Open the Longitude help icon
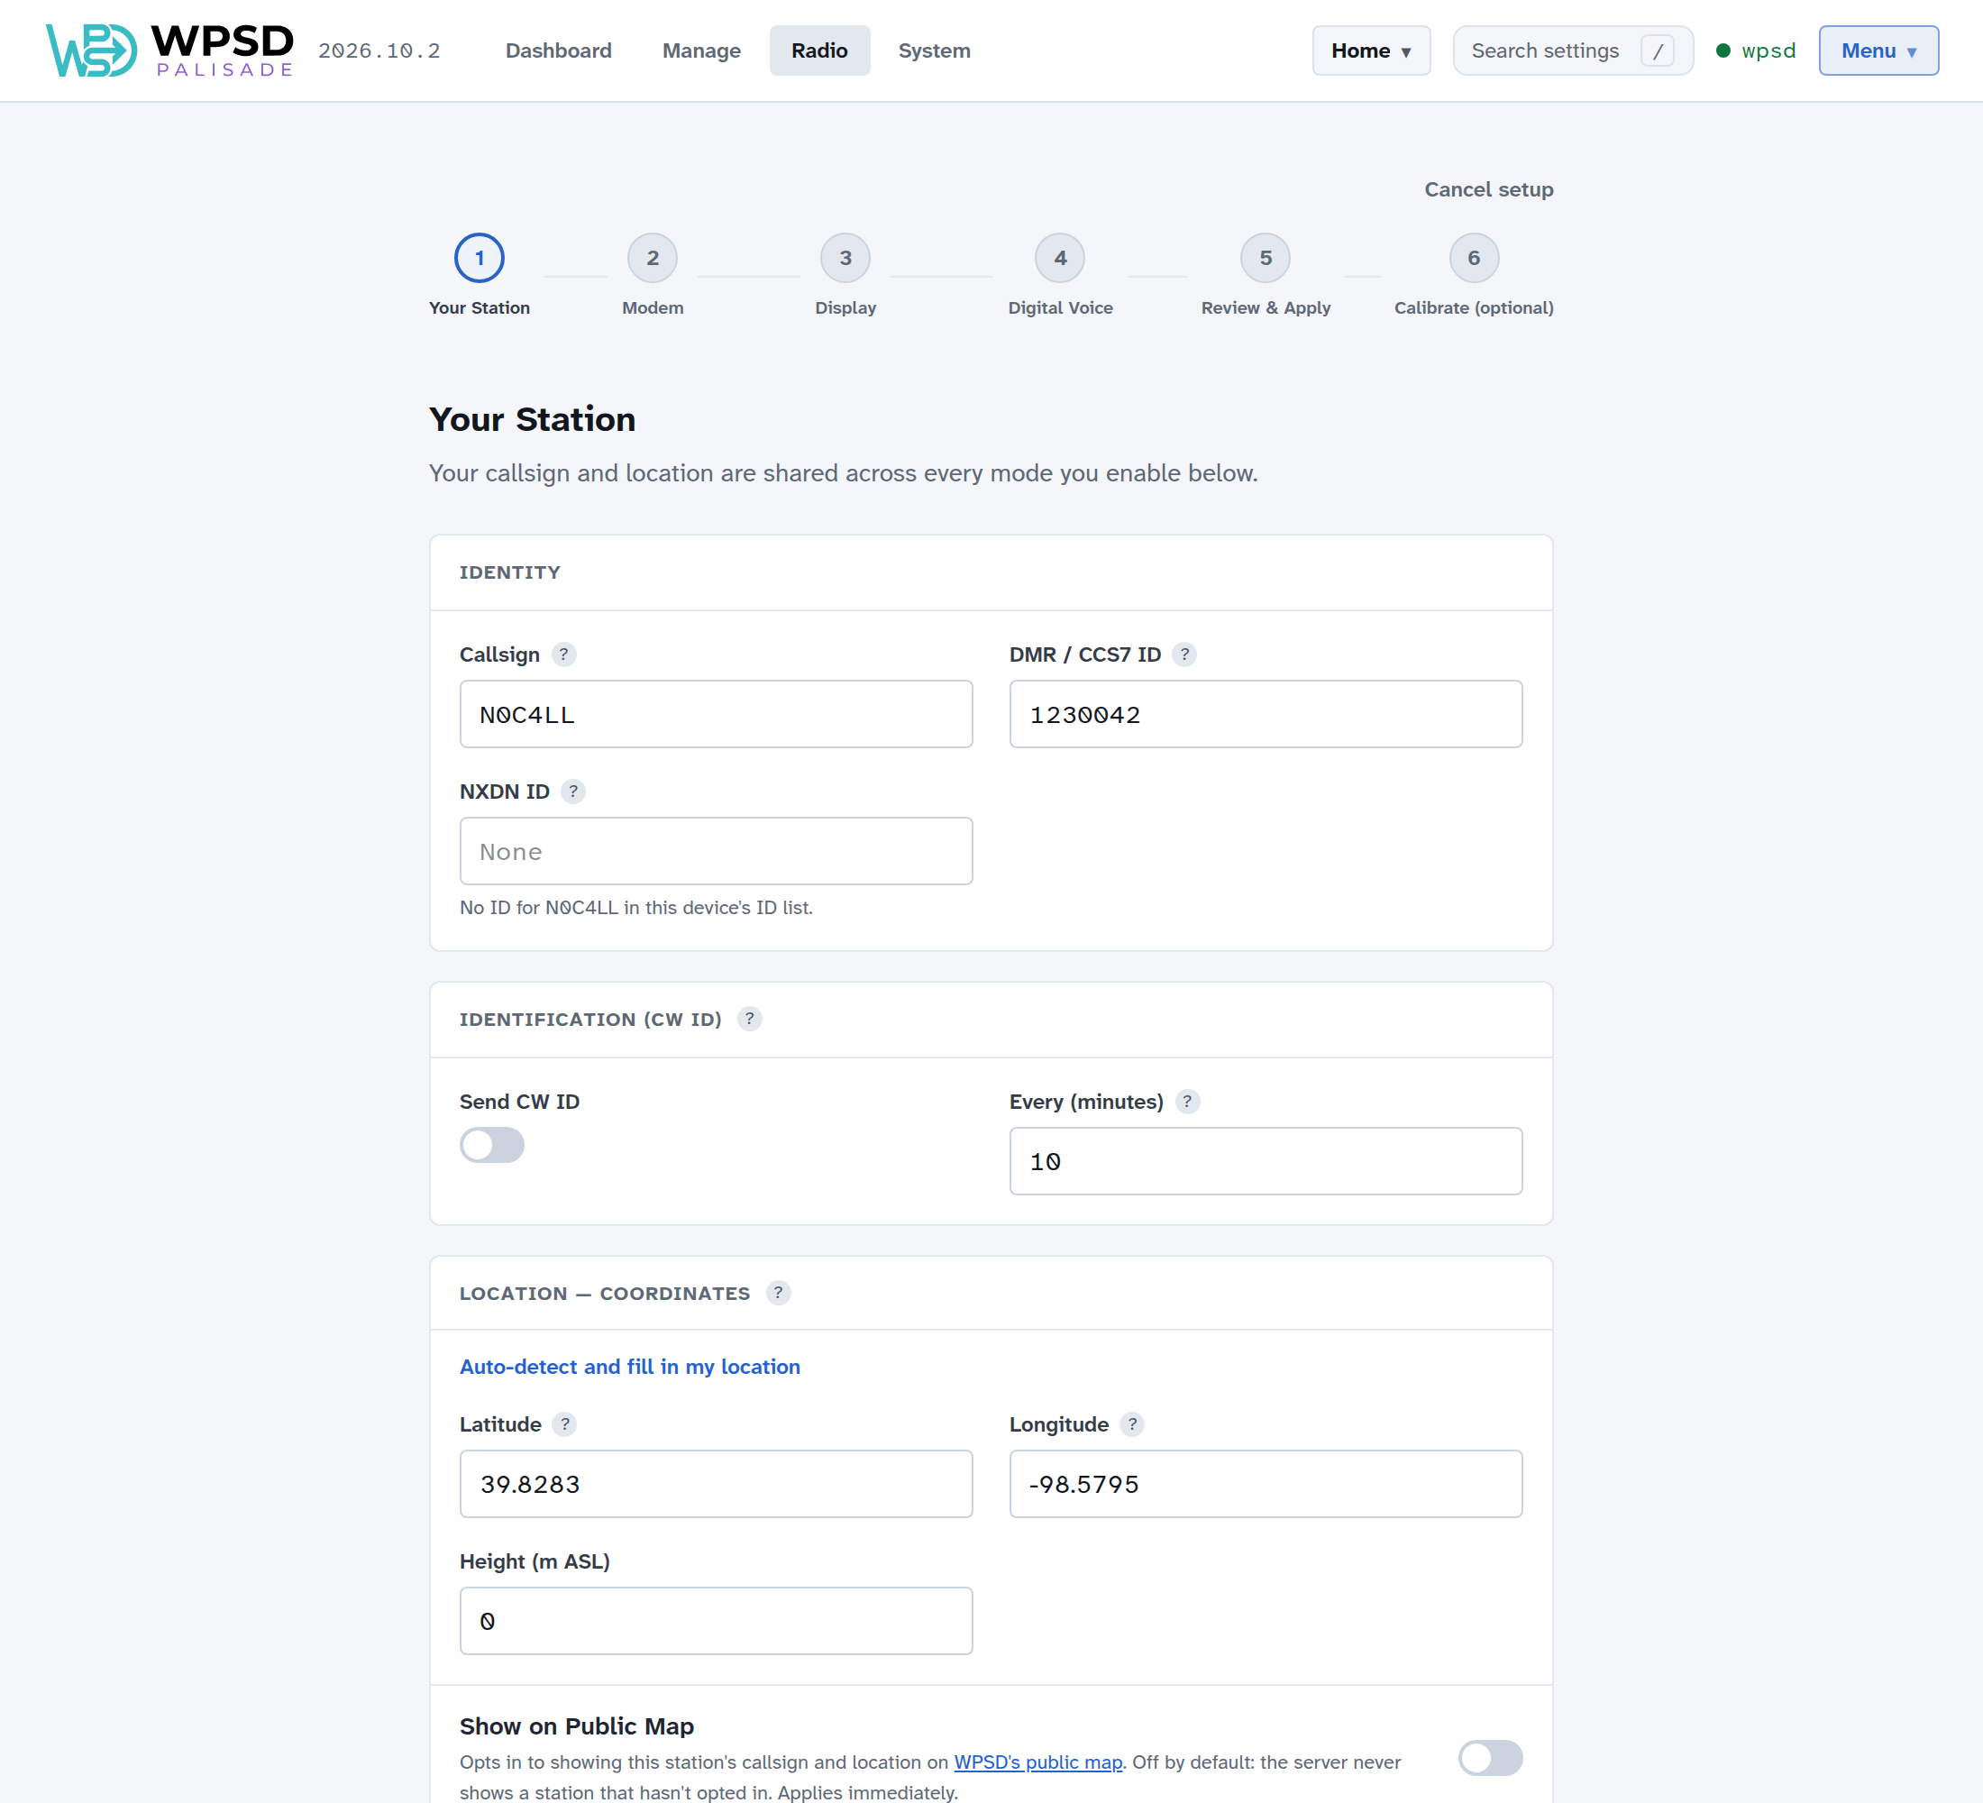 click(x=1132, y=1423)
